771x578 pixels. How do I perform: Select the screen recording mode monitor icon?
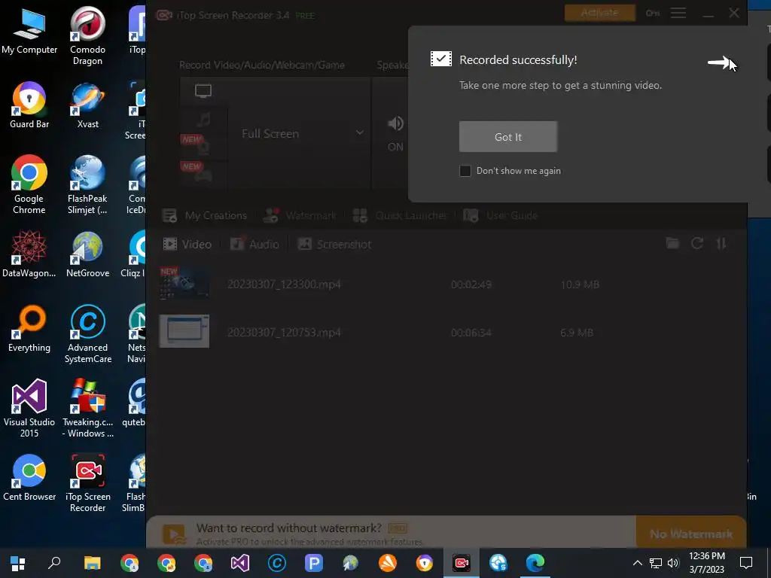tap(203, 91)
